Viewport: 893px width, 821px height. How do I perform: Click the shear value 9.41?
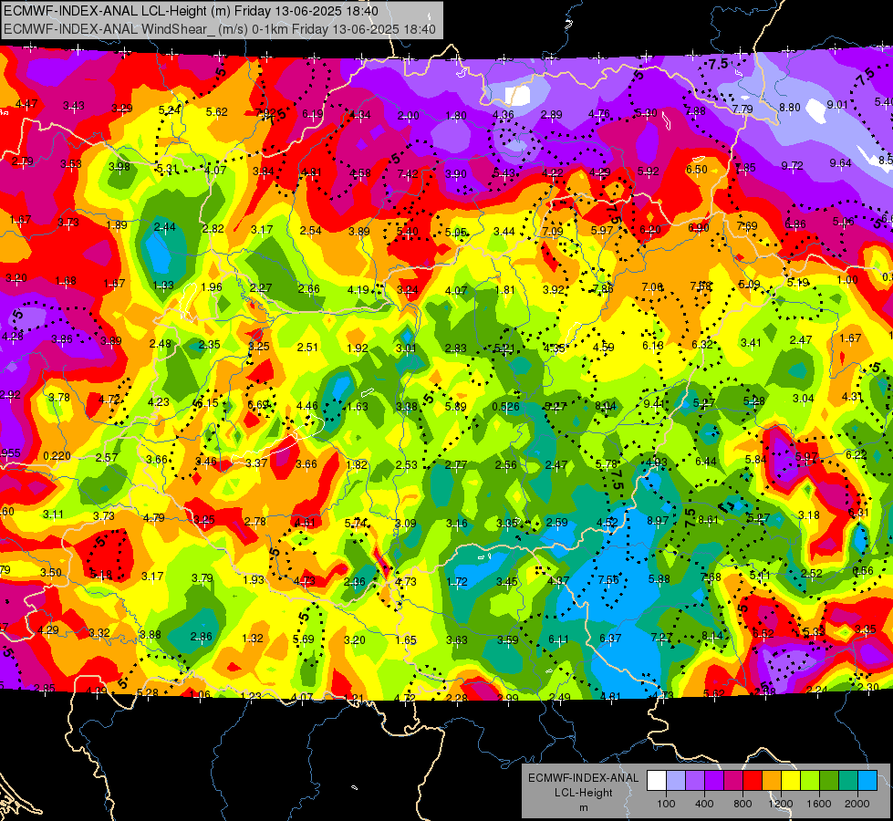pyautogui.click(x=654, y=404)
